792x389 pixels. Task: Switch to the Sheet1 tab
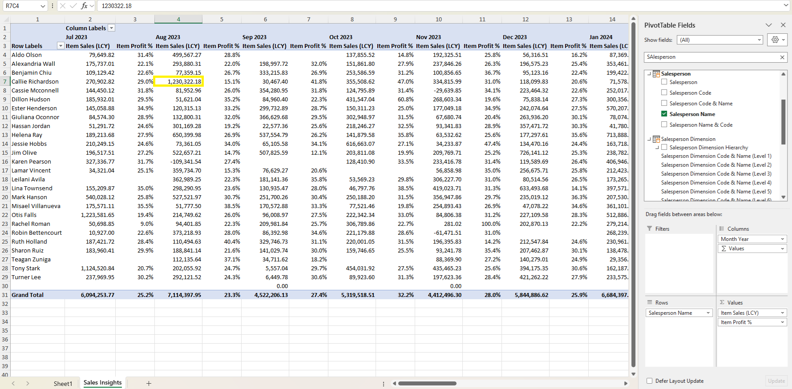point(63,384)
